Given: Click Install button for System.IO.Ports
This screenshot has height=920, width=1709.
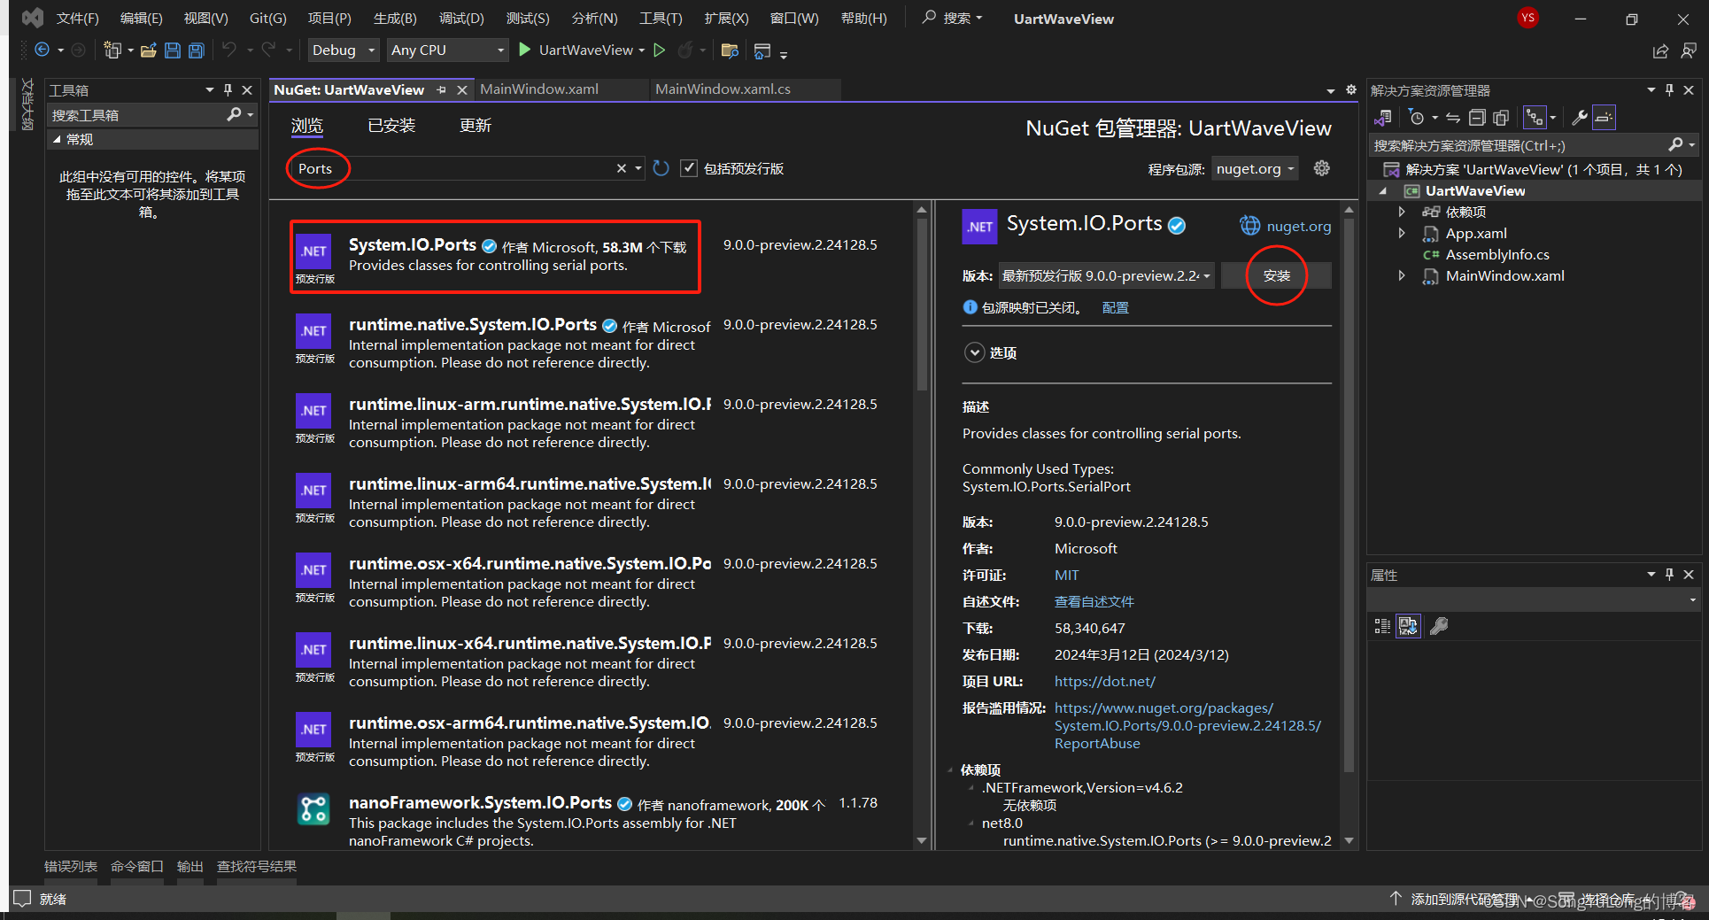Looking at the screenshot, I should (1276, 275).
